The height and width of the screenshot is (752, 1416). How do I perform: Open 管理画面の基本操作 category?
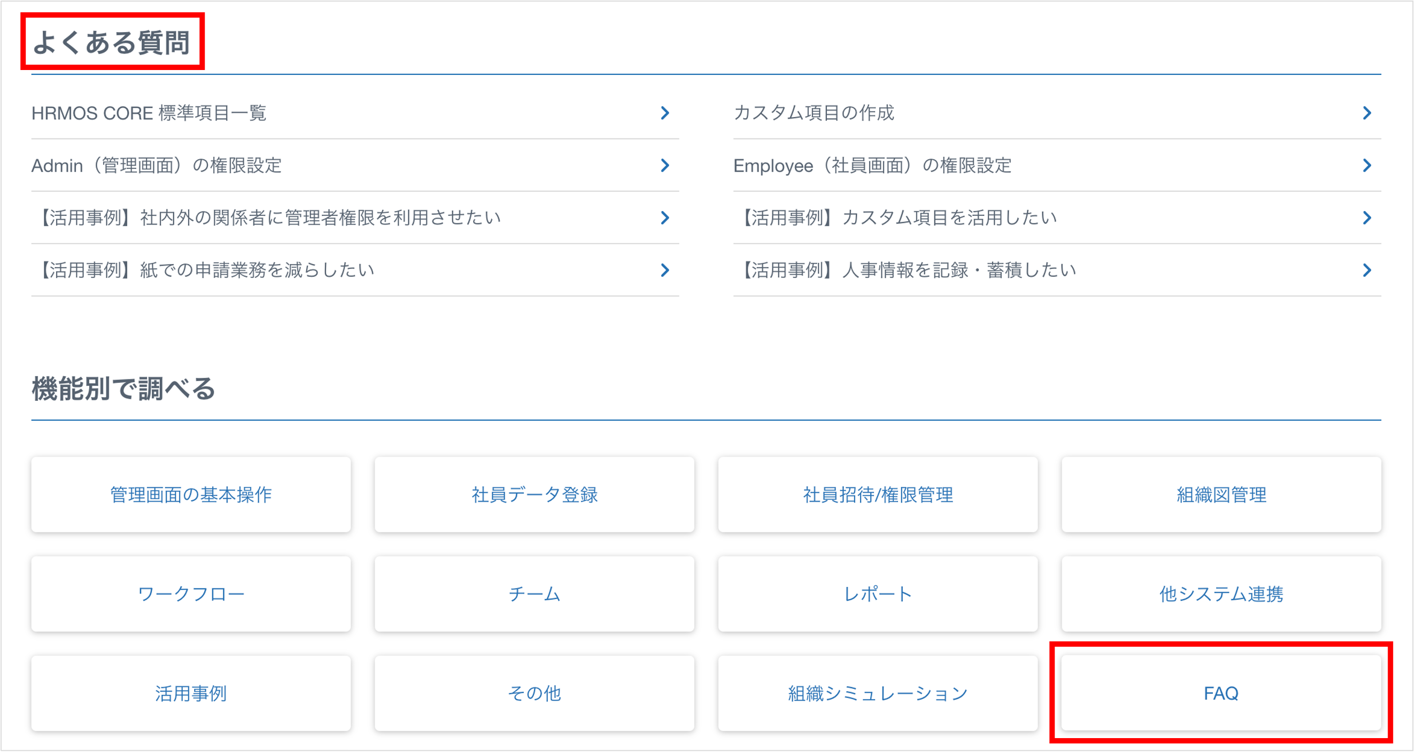click(191, 494)
